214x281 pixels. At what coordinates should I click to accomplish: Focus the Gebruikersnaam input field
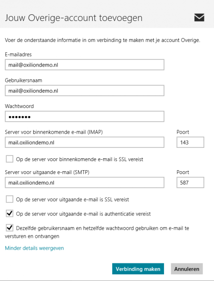coord(85,90)
